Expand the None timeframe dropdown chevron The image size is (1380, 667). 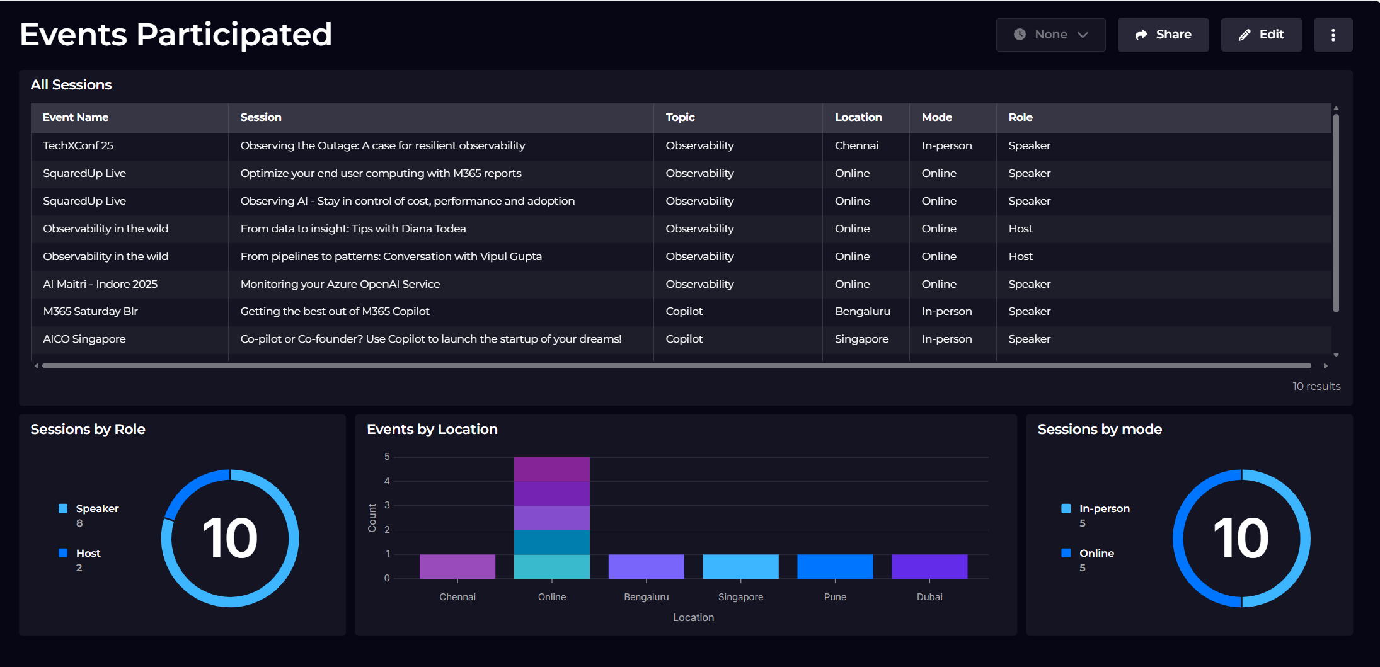point(1083,35)
